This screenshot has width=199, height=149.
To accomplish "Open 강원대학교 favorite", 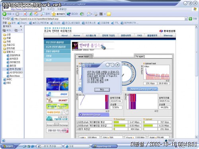I will coord(14,55).
